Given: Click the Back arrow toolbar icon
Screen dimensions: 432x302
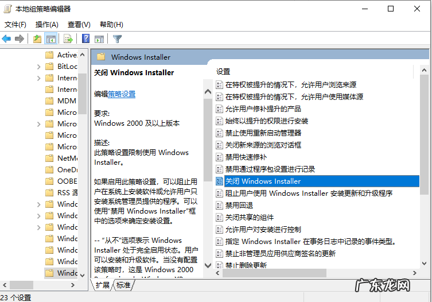Looking at the screenshot, I should coord(6,39).
